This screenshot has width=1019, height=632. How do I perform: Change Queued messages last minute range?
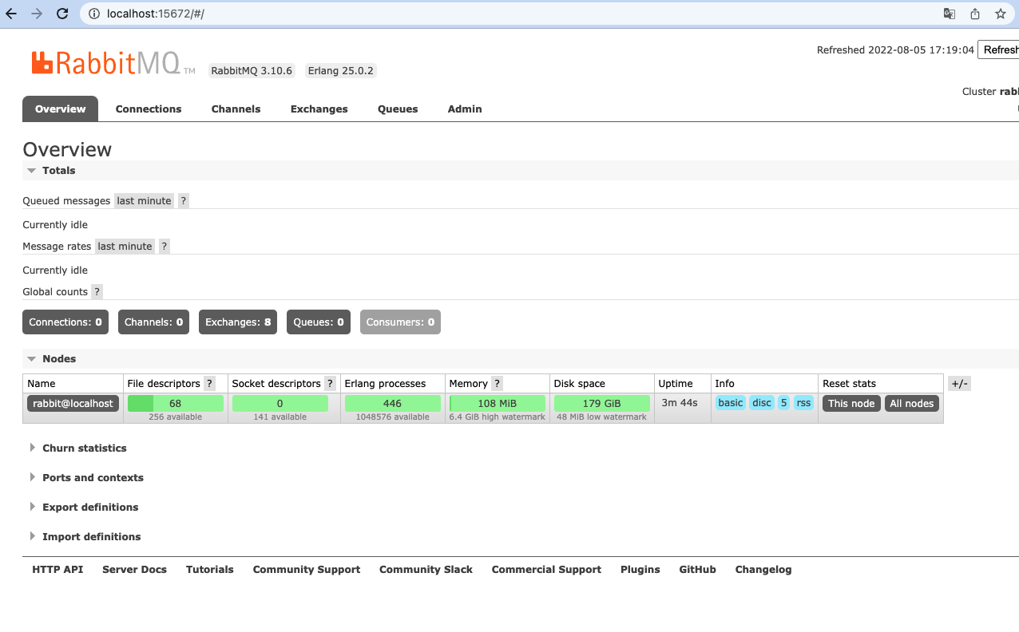[145, 201]
